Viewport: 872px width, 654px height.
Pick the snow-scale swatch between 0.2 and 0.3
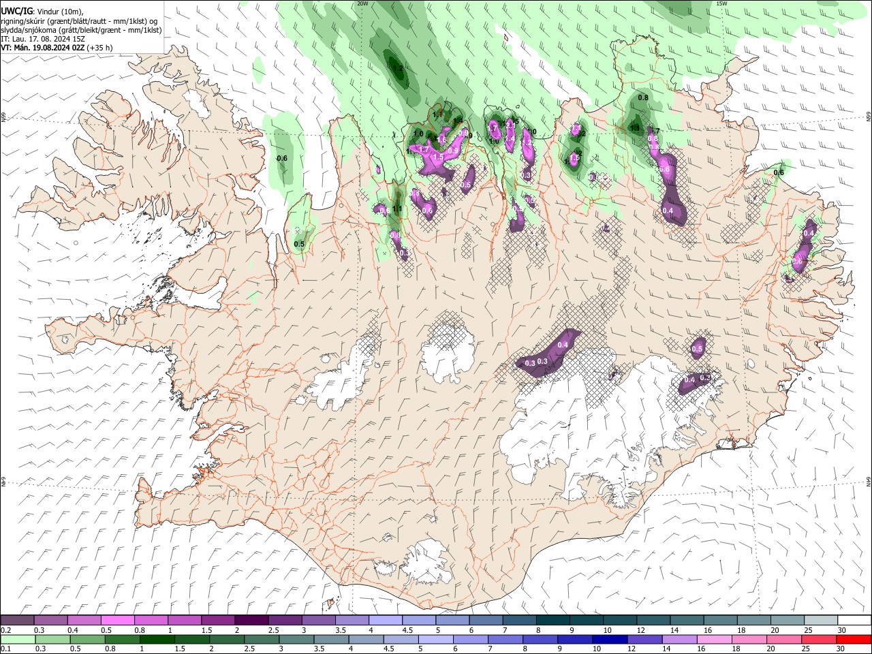pyautogui.click(x=17, y=621)
